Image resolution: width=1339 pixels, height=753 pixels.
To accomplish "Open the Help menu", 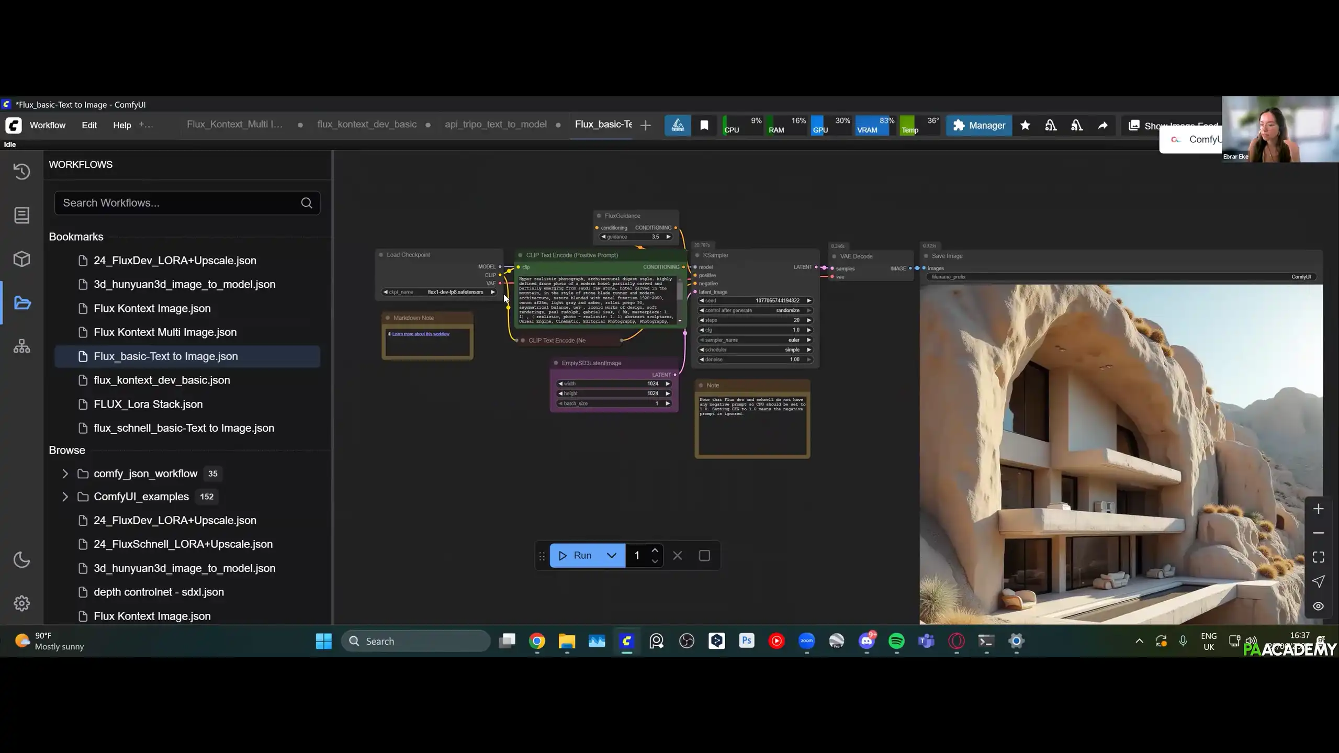I will (122, 125).
